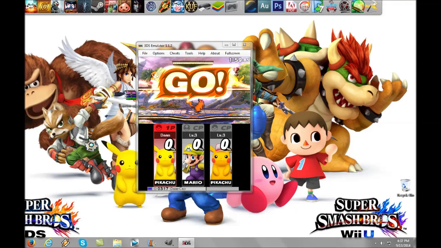The image size is (441, 248).
Task: Click the taskbar clock showing 4:37 PM
Action: coord(403,243)
